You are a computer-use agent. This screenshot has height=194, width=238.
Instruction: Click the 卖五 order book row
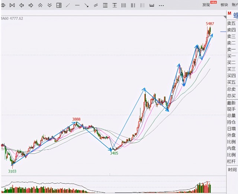point(231,23)
